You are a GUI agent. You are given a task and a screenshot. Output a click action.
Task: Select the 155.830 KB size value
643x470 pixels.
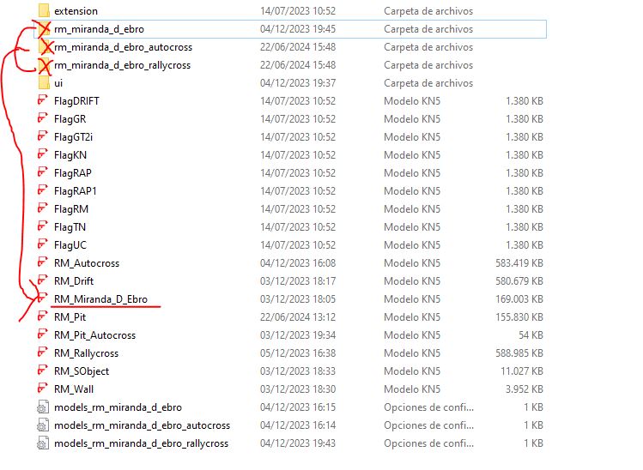519,317
